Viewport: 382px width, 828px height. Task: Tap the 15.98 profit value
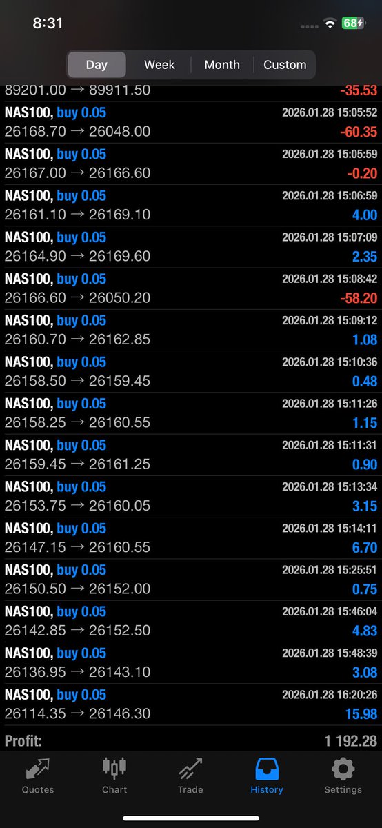(x=361, y=714)
